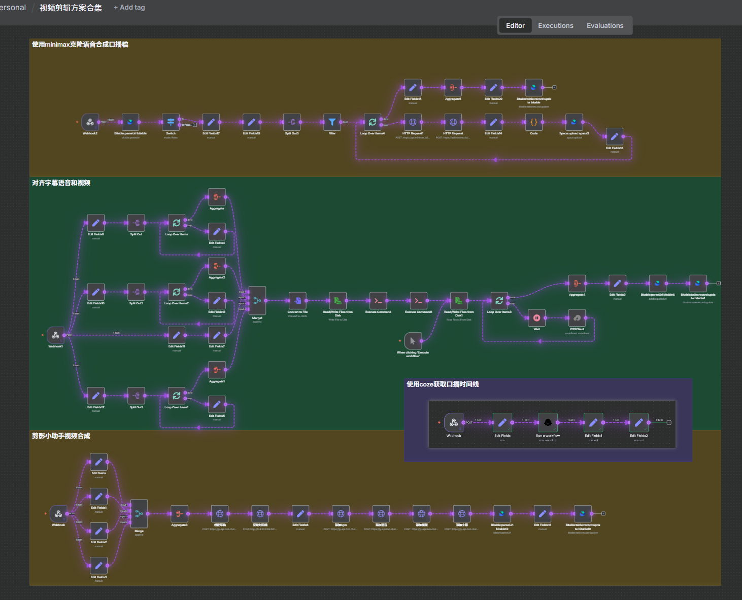Select the Webhook2 node icon
Screen dimensions: 742x600
[x=90, y=122]
